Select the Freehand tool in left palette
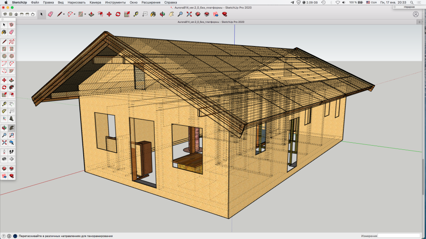 [x=12, y=41]
